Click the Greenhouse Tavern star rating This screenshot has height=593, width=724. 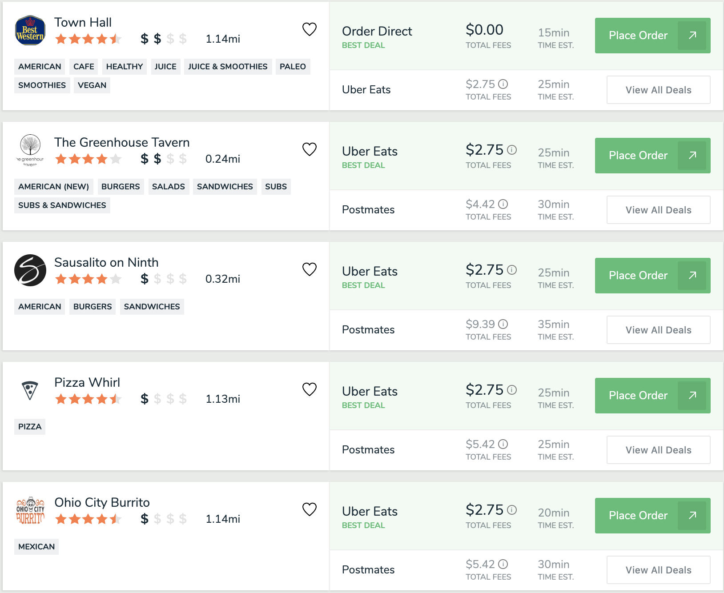tap(88, 159)
